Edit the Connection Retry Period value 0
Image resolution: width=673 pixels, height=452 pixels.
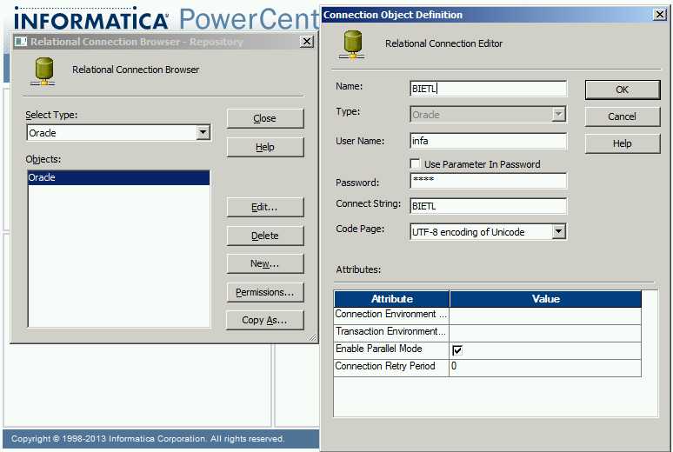point(545,368)
